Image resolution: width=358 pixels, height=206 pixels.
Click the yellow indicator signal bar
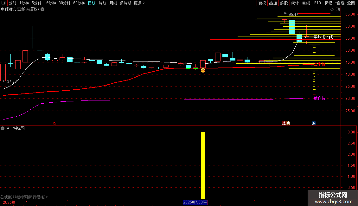pos(203,165)
